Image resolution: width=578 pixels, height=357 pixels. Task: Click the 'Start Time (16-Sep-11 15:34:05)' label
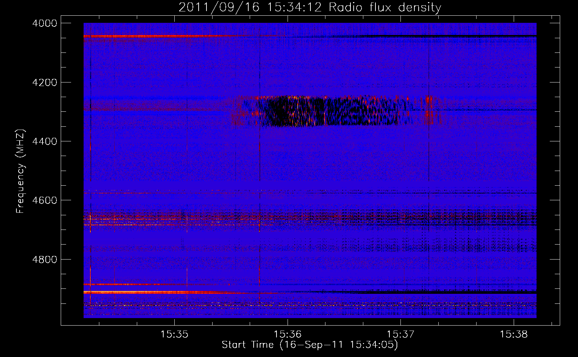click(310, 345)
